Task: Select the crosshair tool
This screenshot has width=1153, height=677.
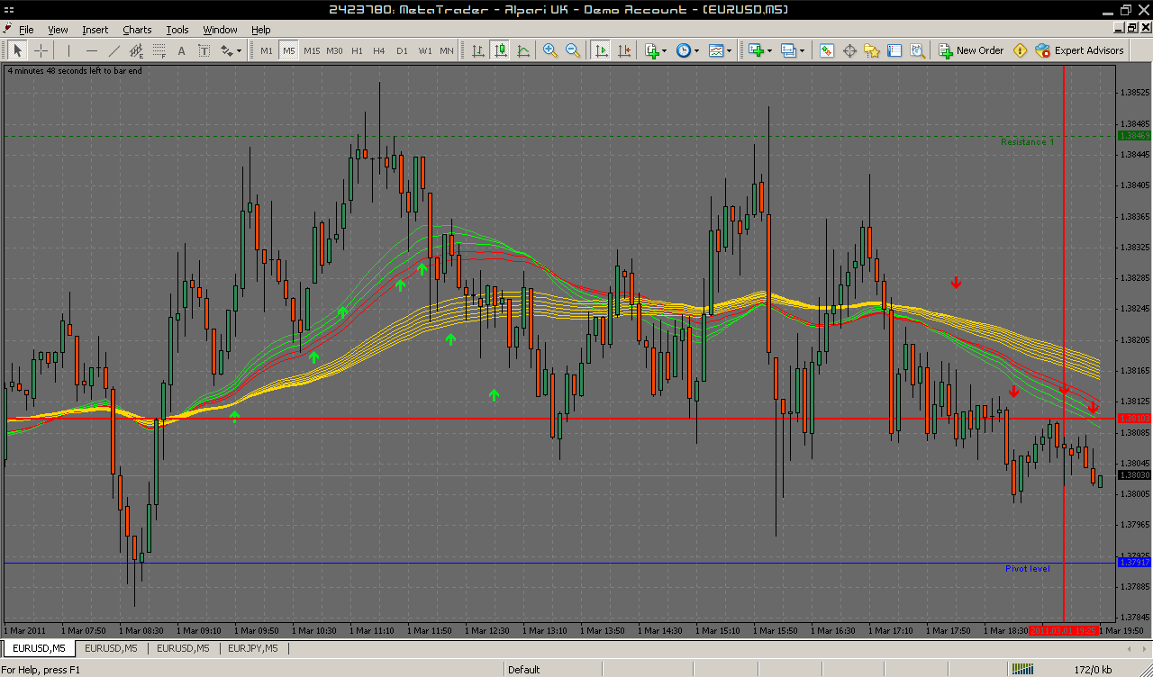Action: pos(41,50)
